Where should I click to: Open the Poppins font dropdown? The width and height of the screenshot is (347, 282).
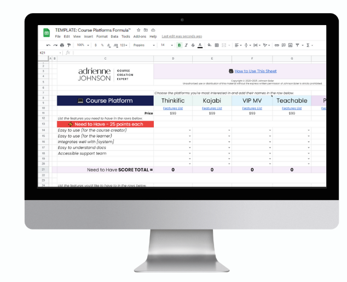click(144, 45)
